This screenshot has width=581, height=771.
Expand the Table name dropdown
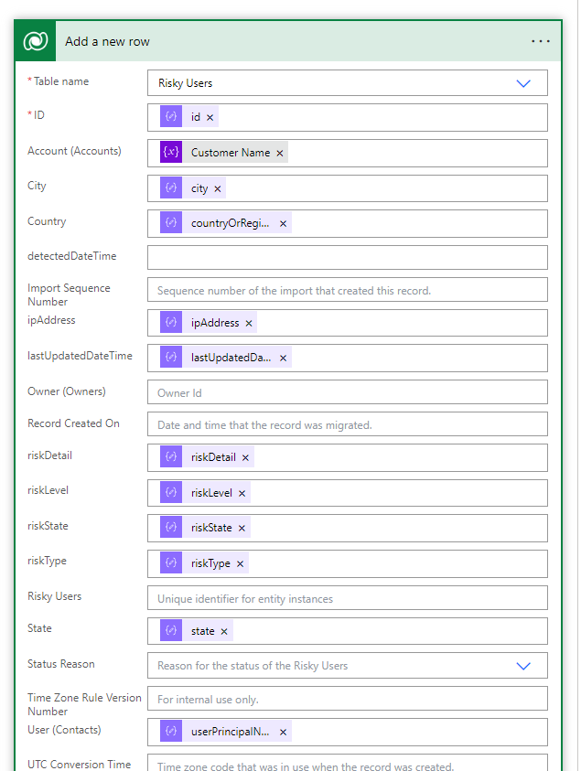[523, 83]
